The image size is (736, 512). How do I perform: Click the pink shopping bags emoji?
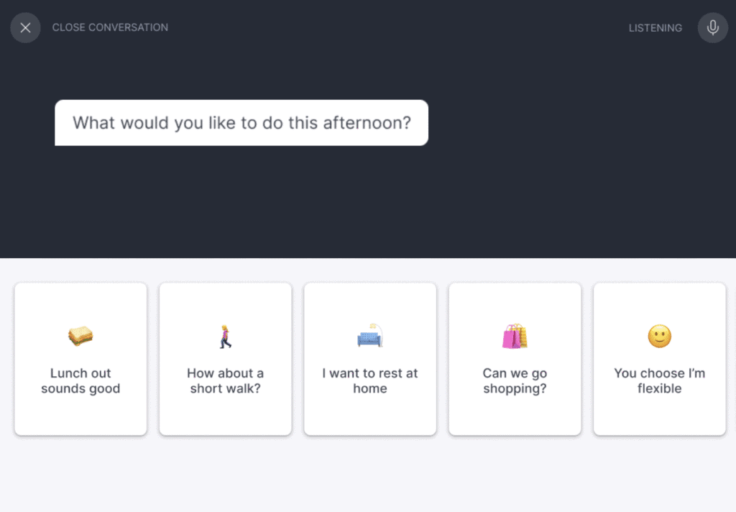coord(515,336)
